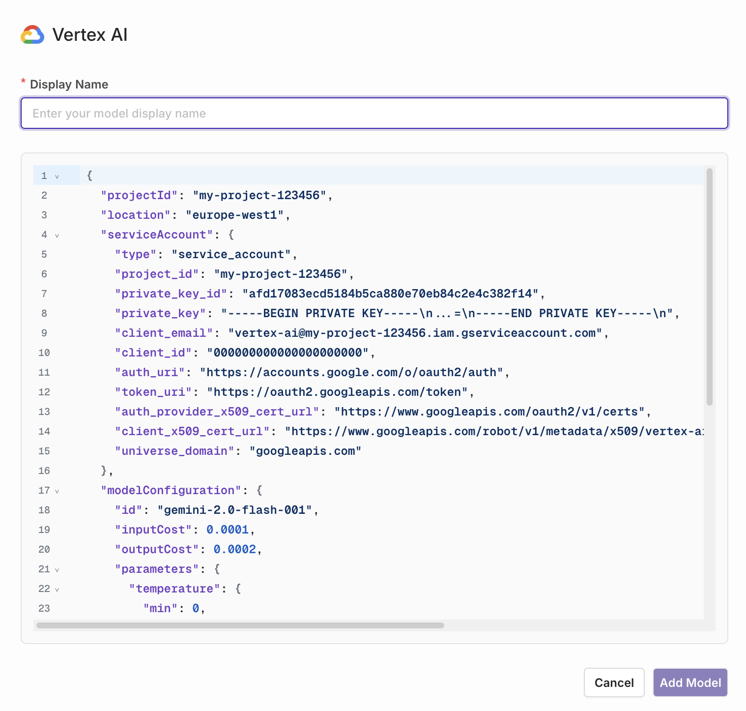Click the vertical scrollbar of the editor
The image size is (746, 711).
coord(709,287)
